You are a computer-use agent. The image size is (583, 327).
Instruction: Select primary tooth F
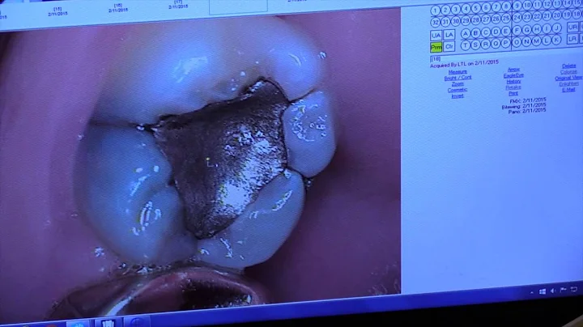pyautogui.click(x=517, y=30)
